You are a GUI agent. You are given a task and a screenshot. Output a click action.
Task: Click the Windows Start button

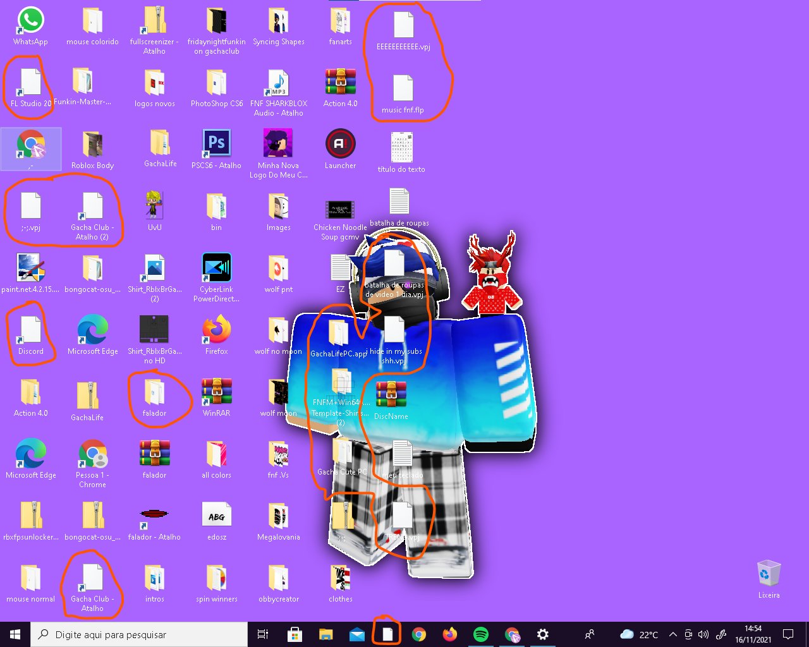(15, 634)
